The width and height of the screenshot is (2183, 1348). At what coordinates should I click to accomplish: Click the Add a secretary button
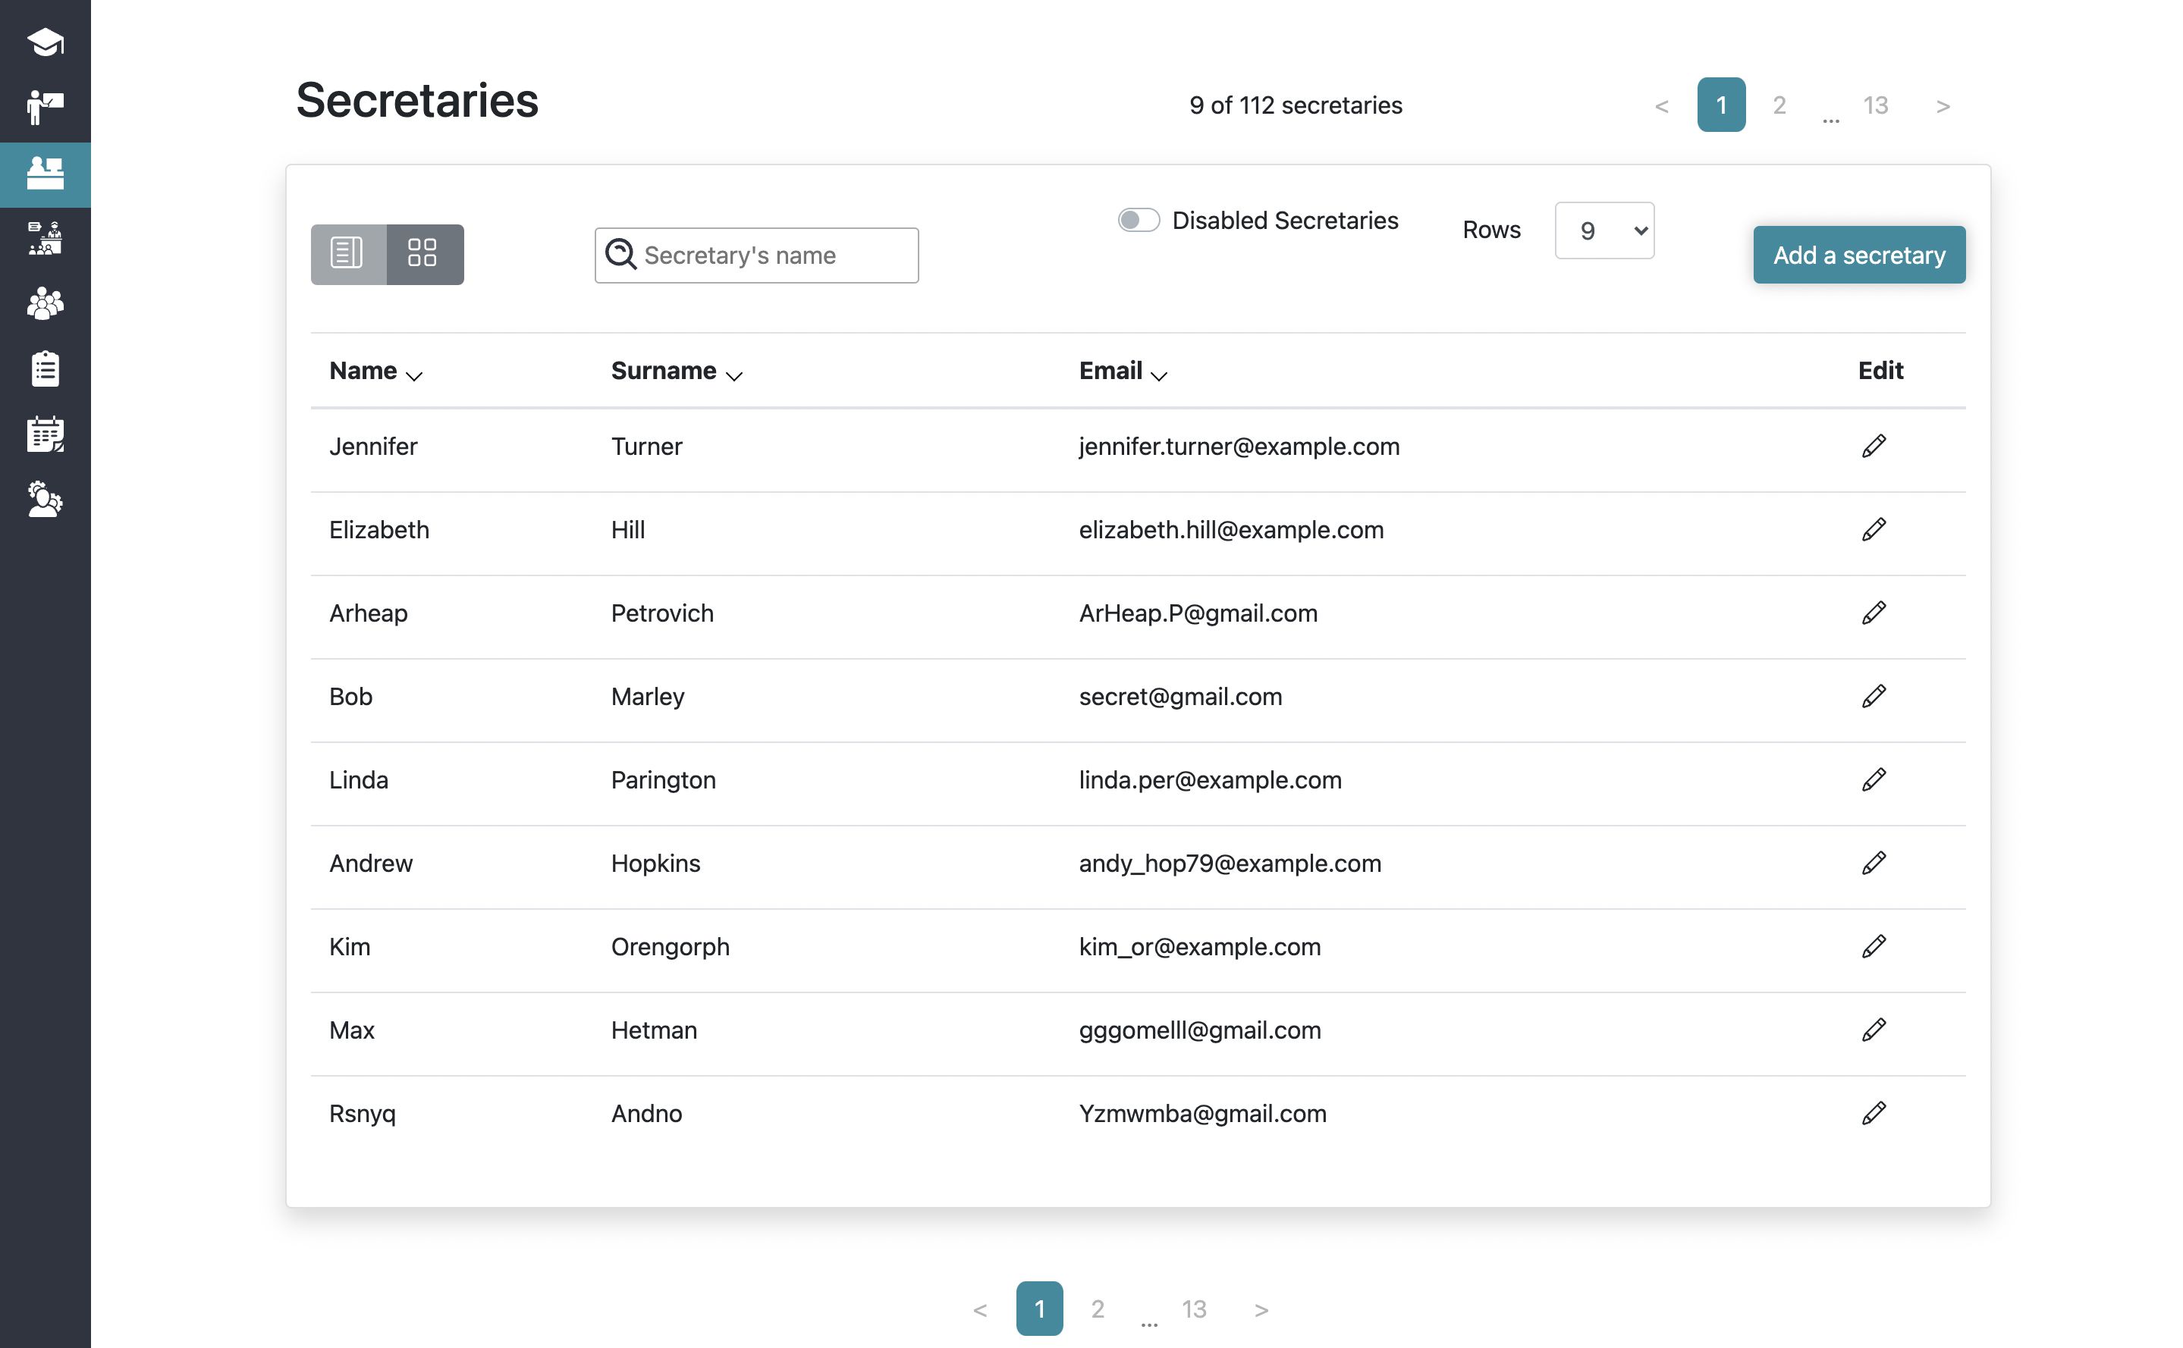click(x=1858, y=255)
